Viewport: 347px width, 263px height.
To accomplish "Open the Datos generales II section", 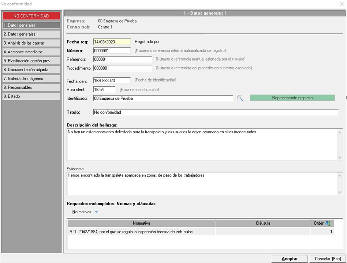I will click(x=31, y=34).
